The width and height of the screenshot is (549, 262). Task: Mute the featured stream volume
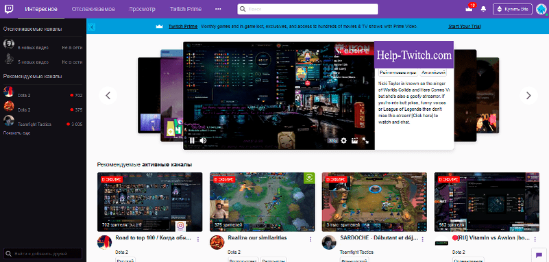click(x=203, y=140)
